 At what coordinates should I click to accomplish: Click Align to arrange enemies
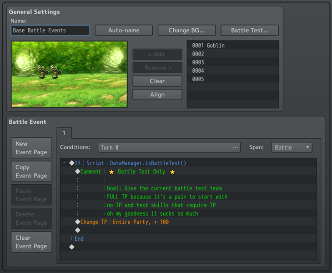click(157, 95)
